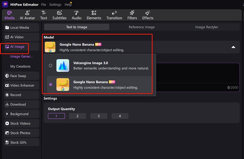Open the Video Enhancer sidebar button
The height and width of the screenshot is (159, 244).
(x=21, y=86)
